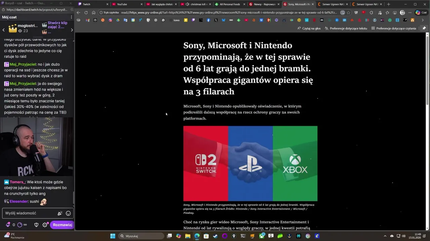Open browser settings three-dot menu
The image size is (430, 241).
410,13
